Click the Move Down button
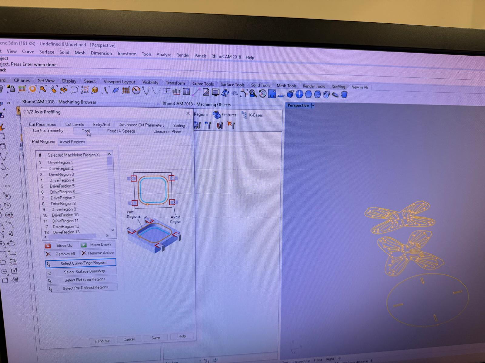Viewport: 485px width, 363px height. tap(97, 244)
